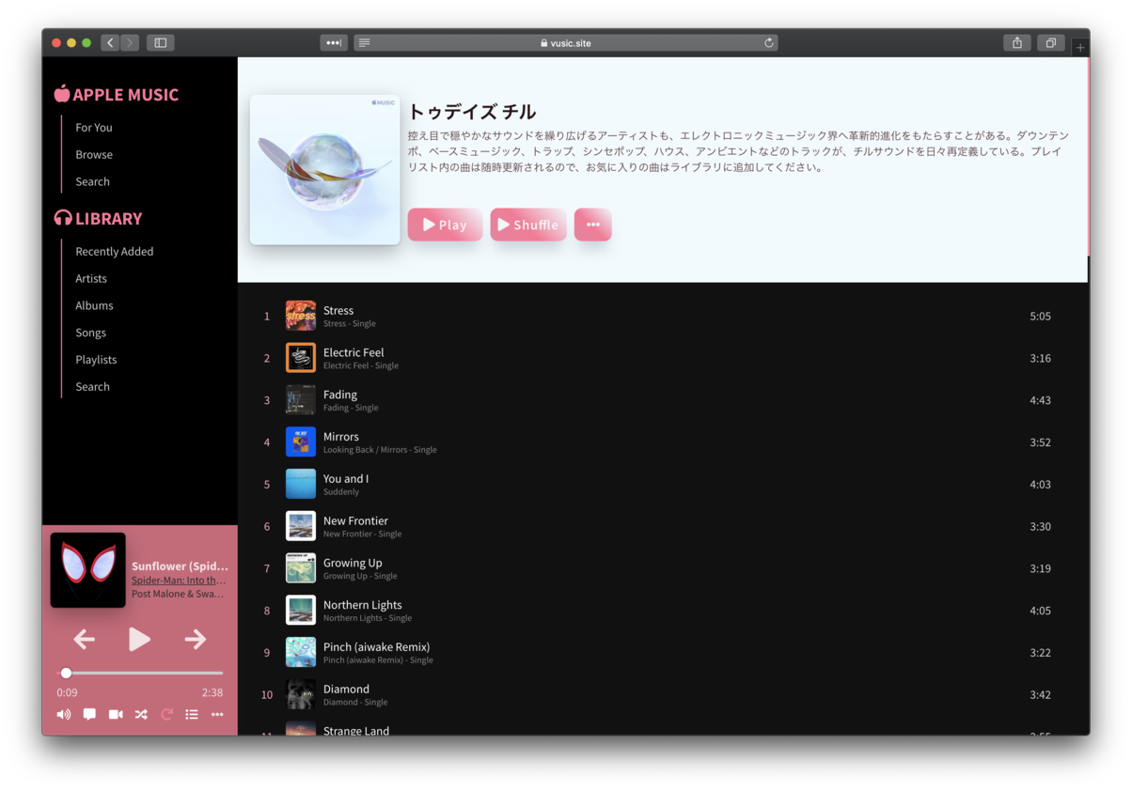Select the song title Growing Up

click(353, 564)
